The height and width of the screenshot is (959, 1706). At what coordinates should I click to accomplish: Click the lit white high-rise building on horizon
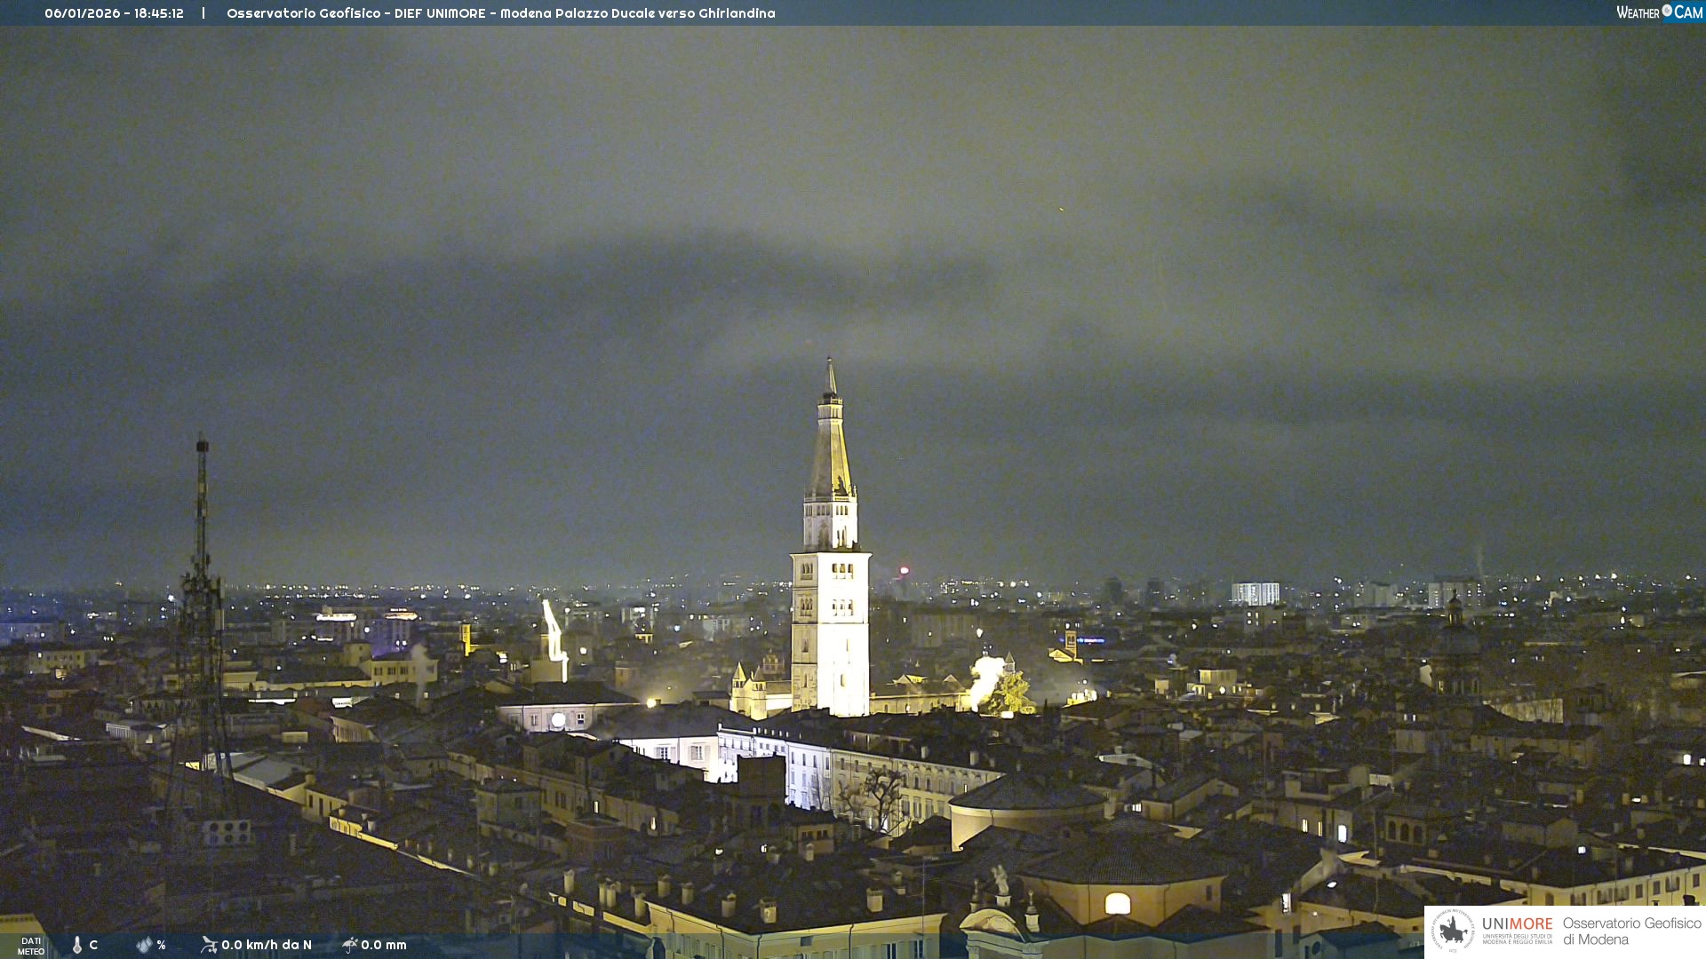[1255, 593]
